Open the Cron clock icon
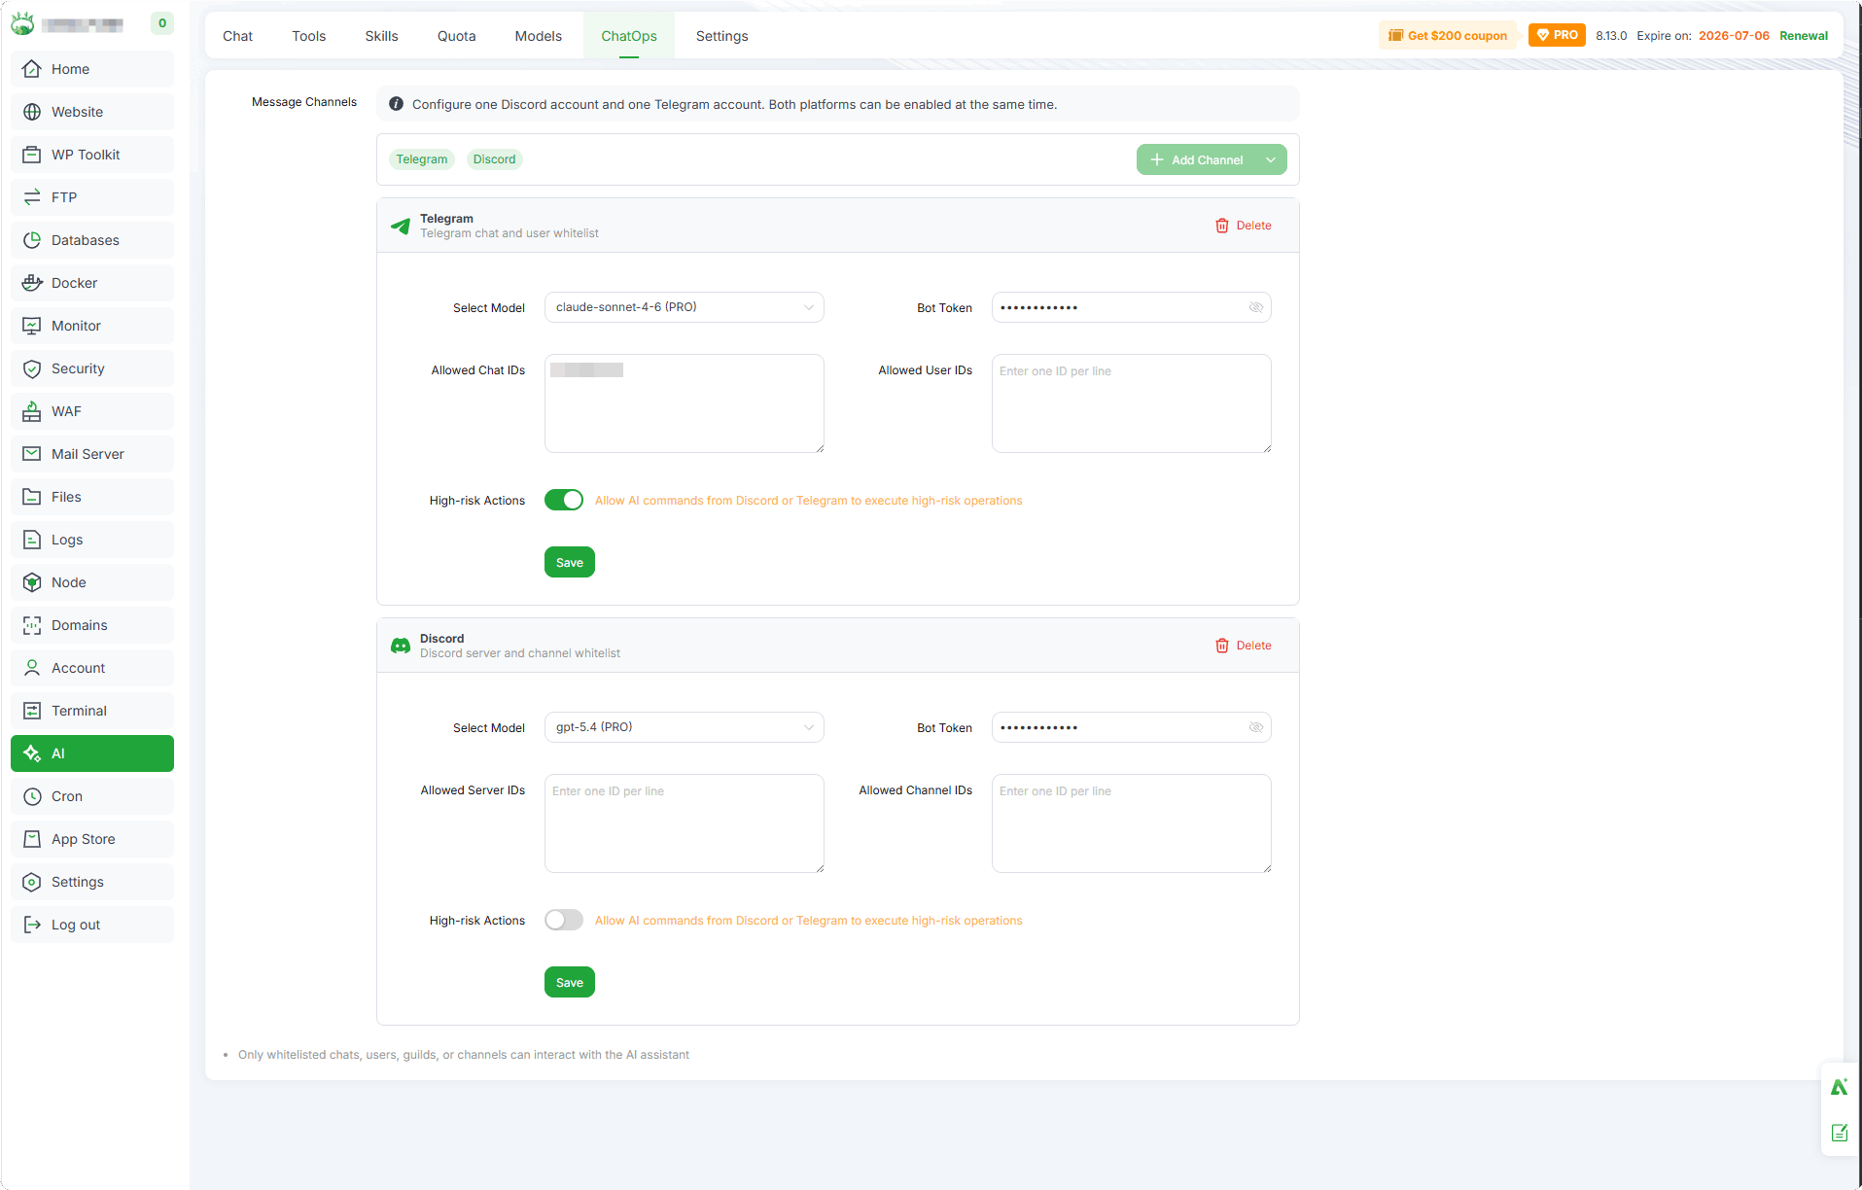This screenshot has width=1862, height=1190. tap(32, 796)
